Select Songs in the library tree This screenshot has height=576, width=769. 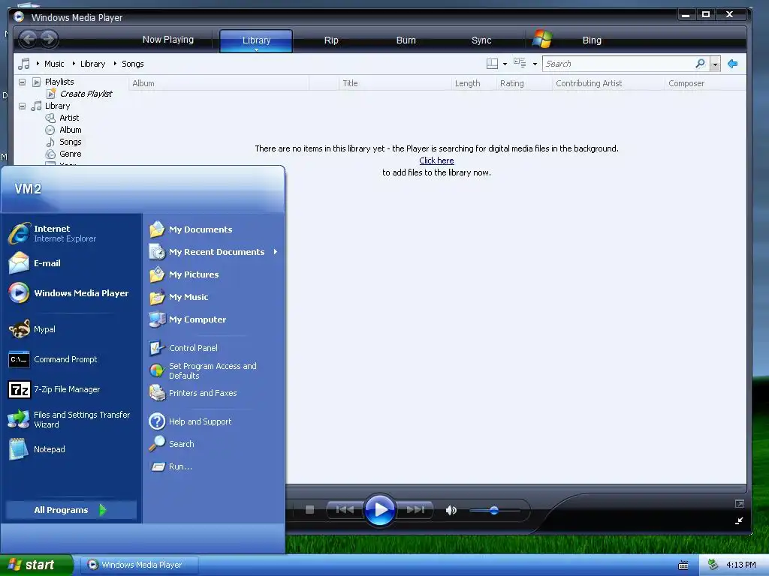pyautogui.click(x=70, y=142)
